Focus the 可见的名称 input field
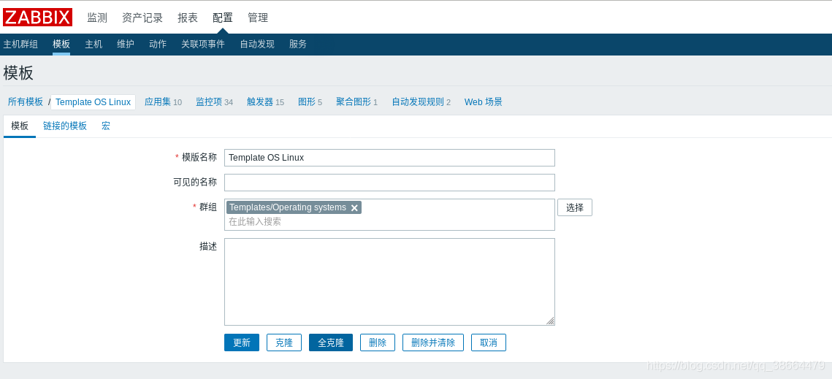This screenshot has height=379, width=832. (x=389, y=183)
